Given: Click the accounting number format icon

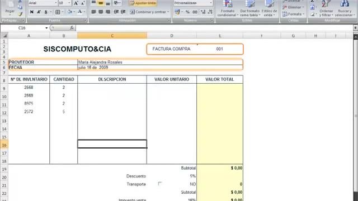Looking at the screenshot, I should click(177, 12).
